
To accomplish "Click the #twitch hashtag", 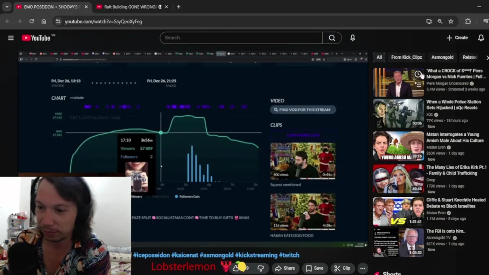I will tap(289, 255).
